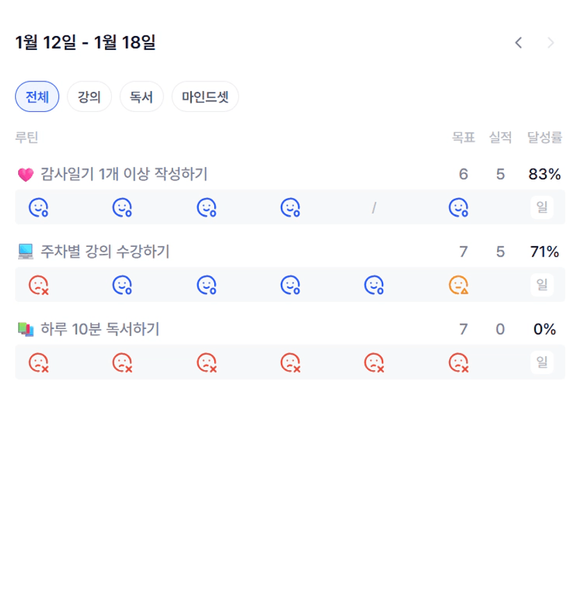Viewport: 575px width, 594px height.
Task: Go to the next week
Action: [551, 43]
